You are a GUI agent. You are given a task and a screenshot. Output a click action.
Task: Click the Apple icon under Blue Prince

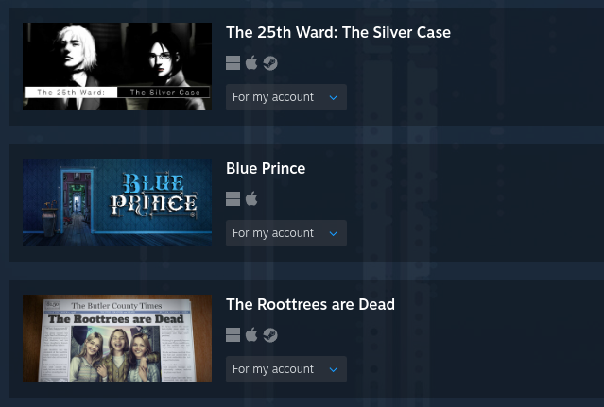click(251, 198)
